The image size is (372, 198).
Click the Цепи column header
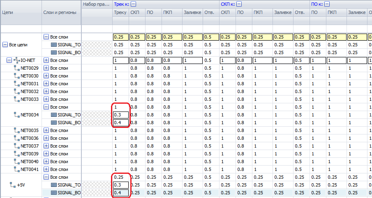(x=21, y=12)
